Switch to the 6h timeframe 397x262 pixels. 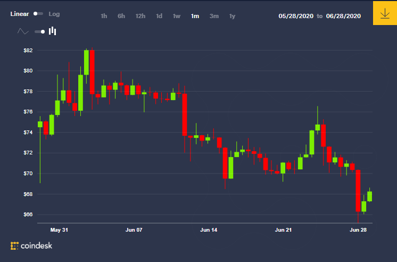tap(121, 16)
